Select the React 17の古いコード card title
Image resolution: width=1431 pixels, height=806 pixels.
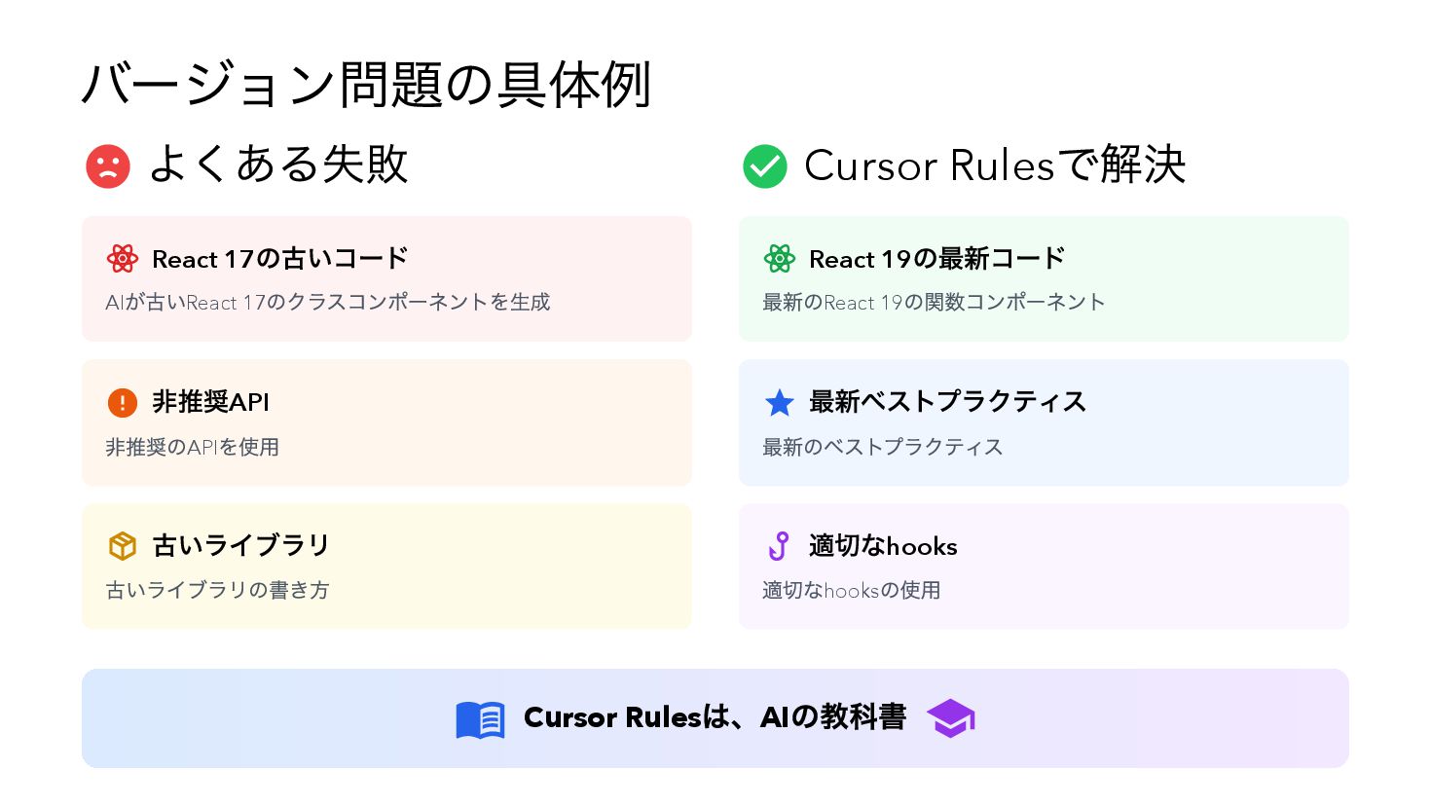coord(280,259)
